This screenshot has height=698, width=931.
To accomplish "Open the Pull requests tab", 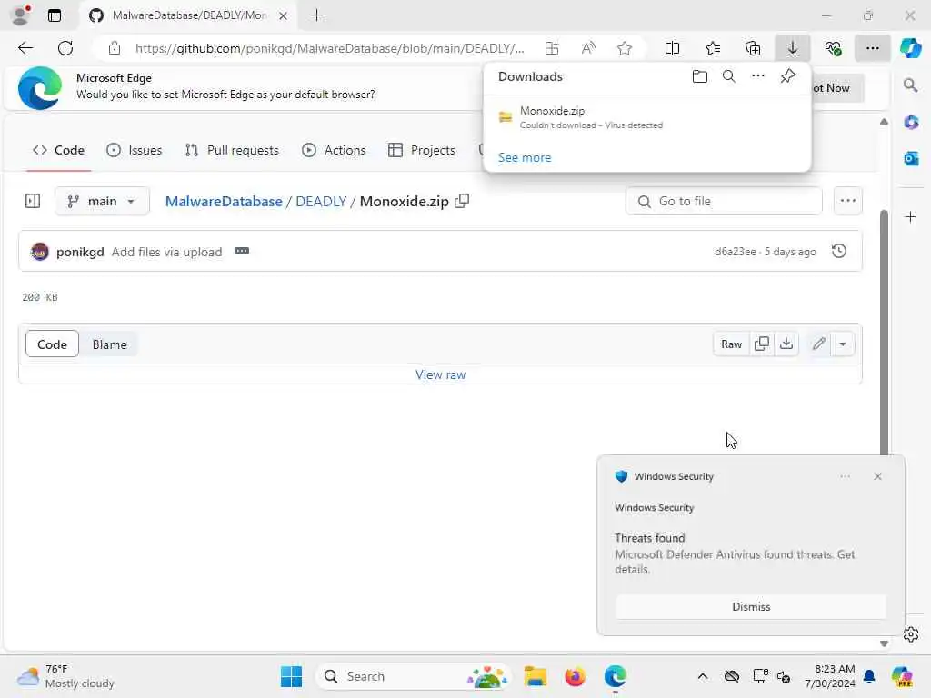I will 232,150.
